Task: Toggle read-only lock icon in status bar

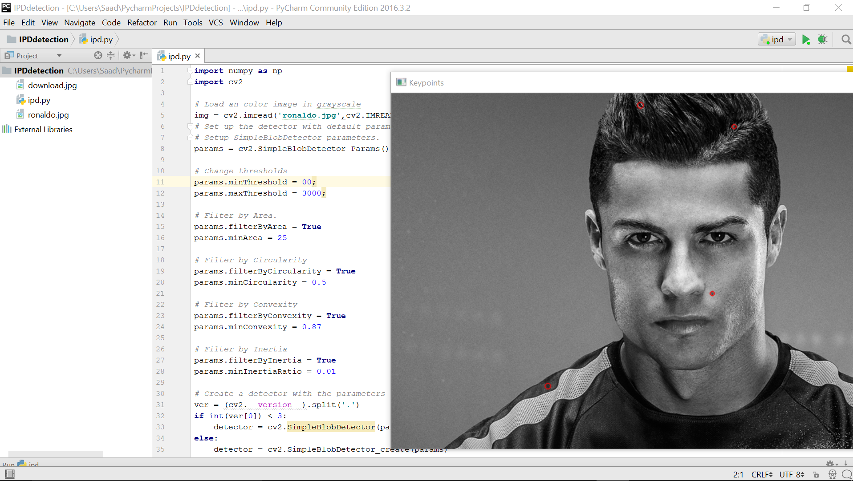Action: click(816, 475)
